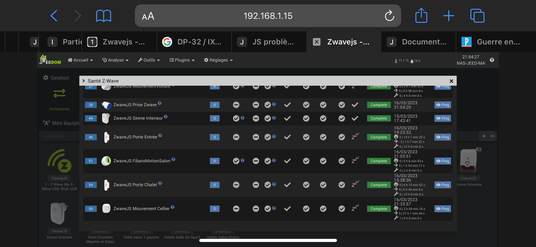Screen dimensions: 536x247
Task: Click the Inclusions arrows icon
Action: (59, 94)
